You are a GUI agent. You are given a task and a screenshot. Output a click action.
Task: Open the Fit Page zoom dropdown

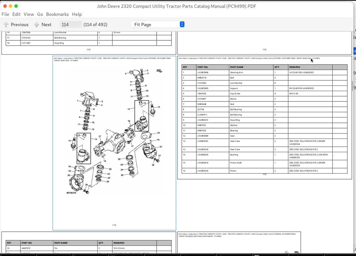(x=158, y=25)
